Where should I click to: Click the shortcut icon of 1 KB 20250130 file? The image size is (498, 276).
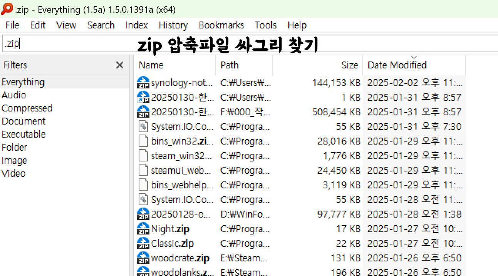coord(143,97)
